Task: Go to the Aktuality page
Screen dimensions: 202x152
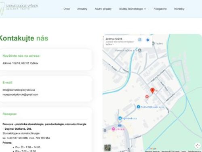Action: [x=82, y=9]
